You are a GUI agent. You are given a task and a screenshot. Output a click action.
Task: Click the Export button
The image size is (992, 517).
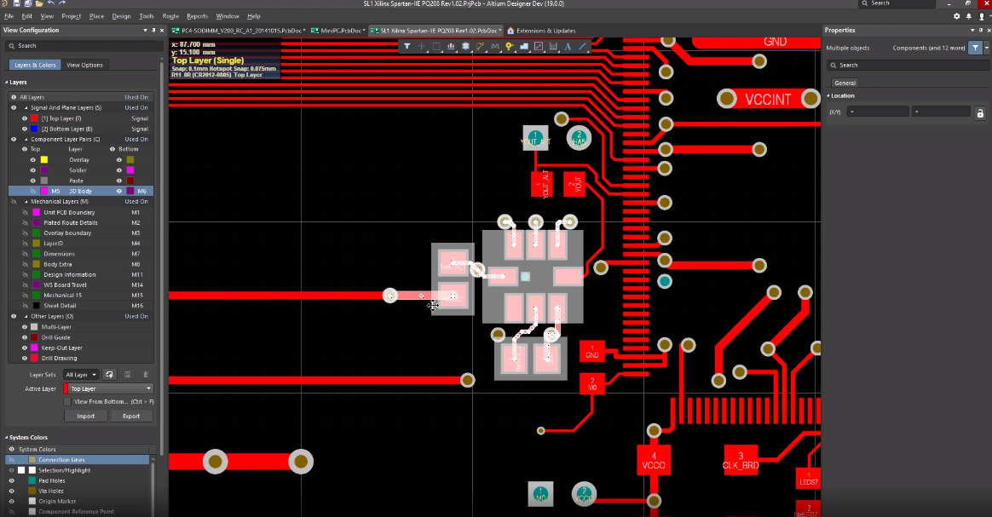click(131, 416)
